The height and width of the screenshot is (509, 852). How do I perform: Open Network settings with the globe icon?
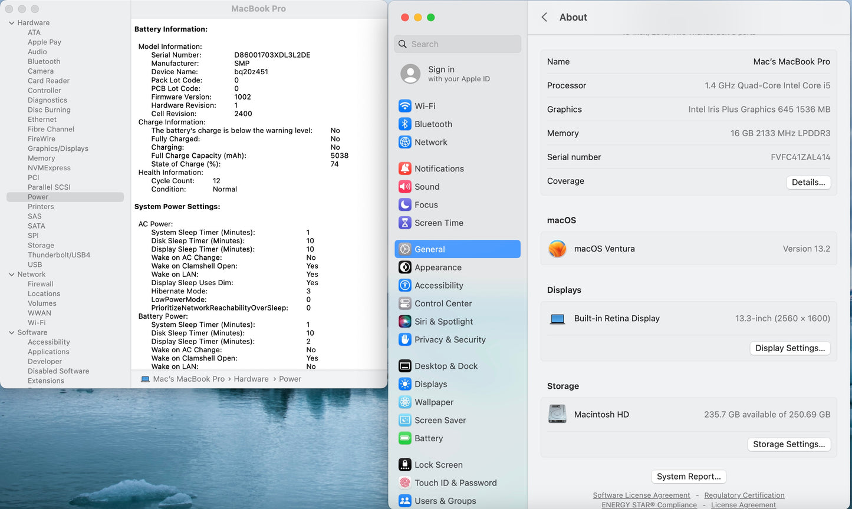(x=405, y=142)
